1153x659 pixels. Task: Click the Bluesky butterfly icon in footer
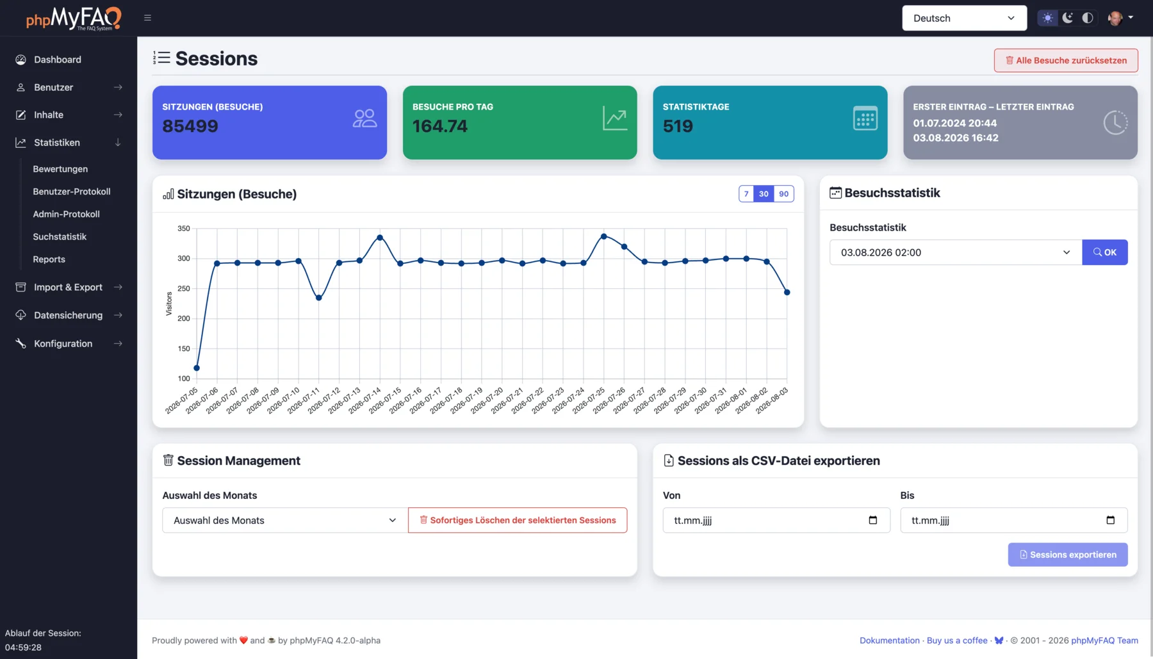[x=999, y=640]
